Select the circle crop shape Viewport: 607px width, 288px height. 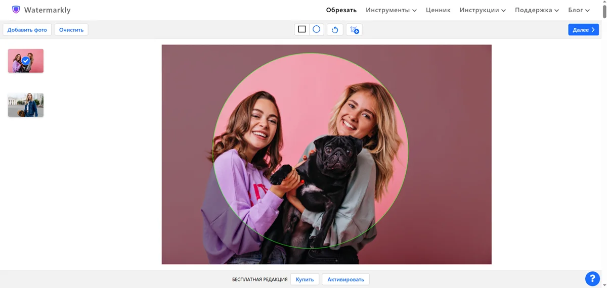(x=317, y=29)
